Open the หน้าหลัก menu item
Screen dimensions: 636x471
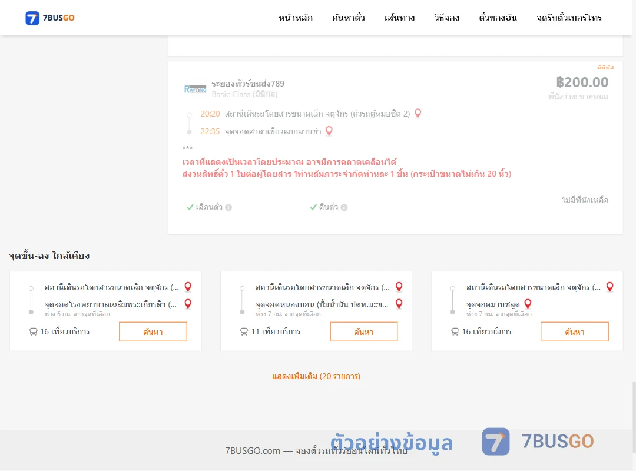[x=295, y=18]
